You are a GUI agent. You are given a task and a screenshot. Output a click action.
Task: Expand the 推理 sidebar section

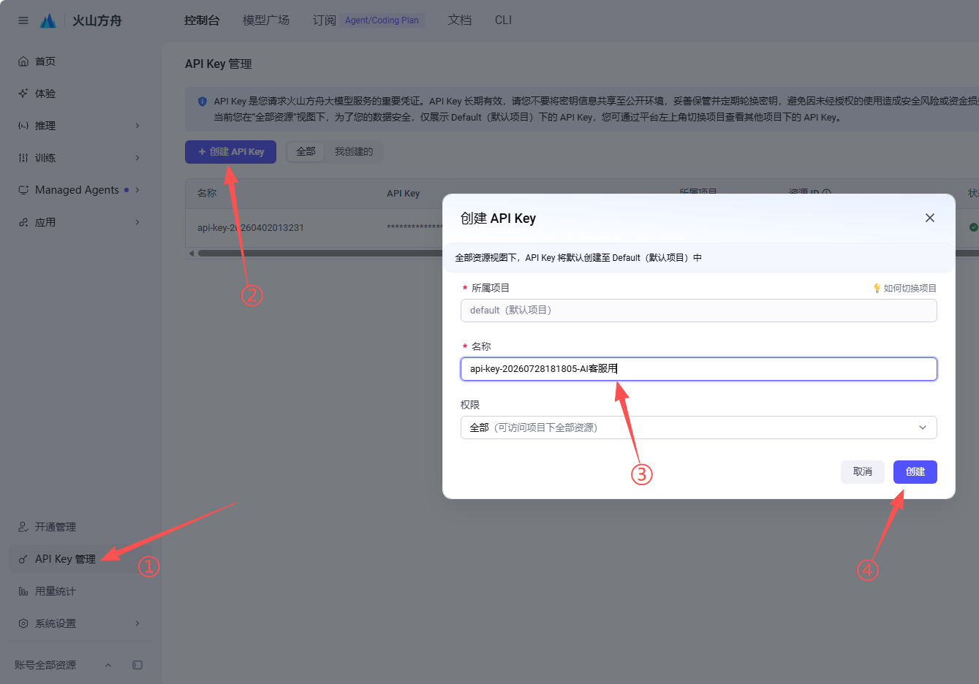click(137, 126)
